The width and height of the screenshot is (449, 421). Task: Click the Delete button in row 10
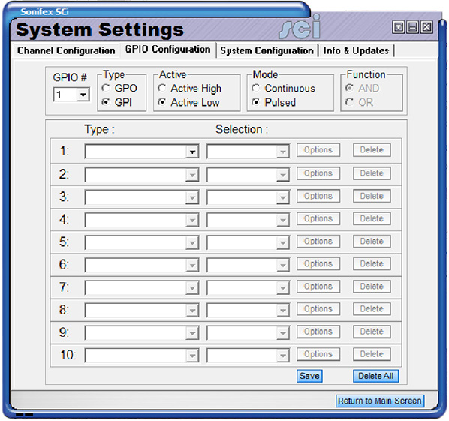pos(372,354)
